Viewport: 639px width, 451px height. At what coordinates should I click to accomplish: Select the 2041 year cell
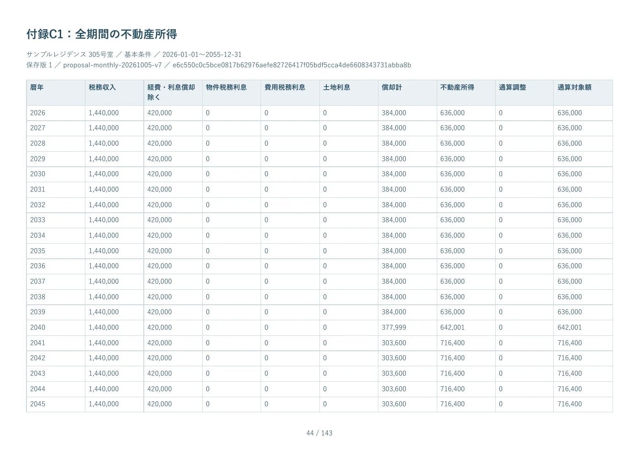coord(56,343)
